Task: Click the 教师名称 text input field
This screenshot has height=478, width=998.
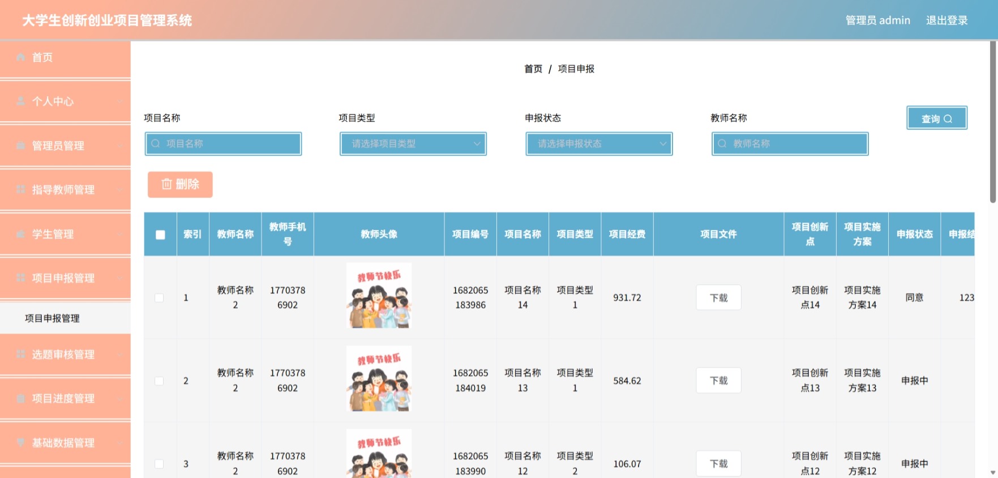Action: (790, 144)
